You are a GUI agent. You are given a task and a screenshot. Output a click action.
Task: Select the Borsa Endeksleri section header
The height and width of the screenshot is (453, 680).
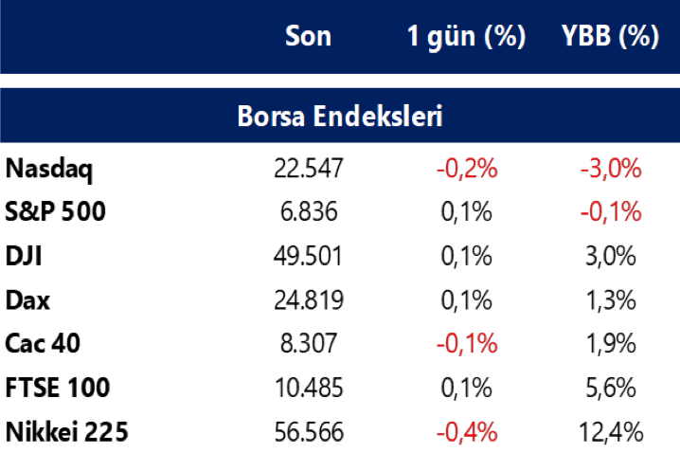tap(340, 118)
